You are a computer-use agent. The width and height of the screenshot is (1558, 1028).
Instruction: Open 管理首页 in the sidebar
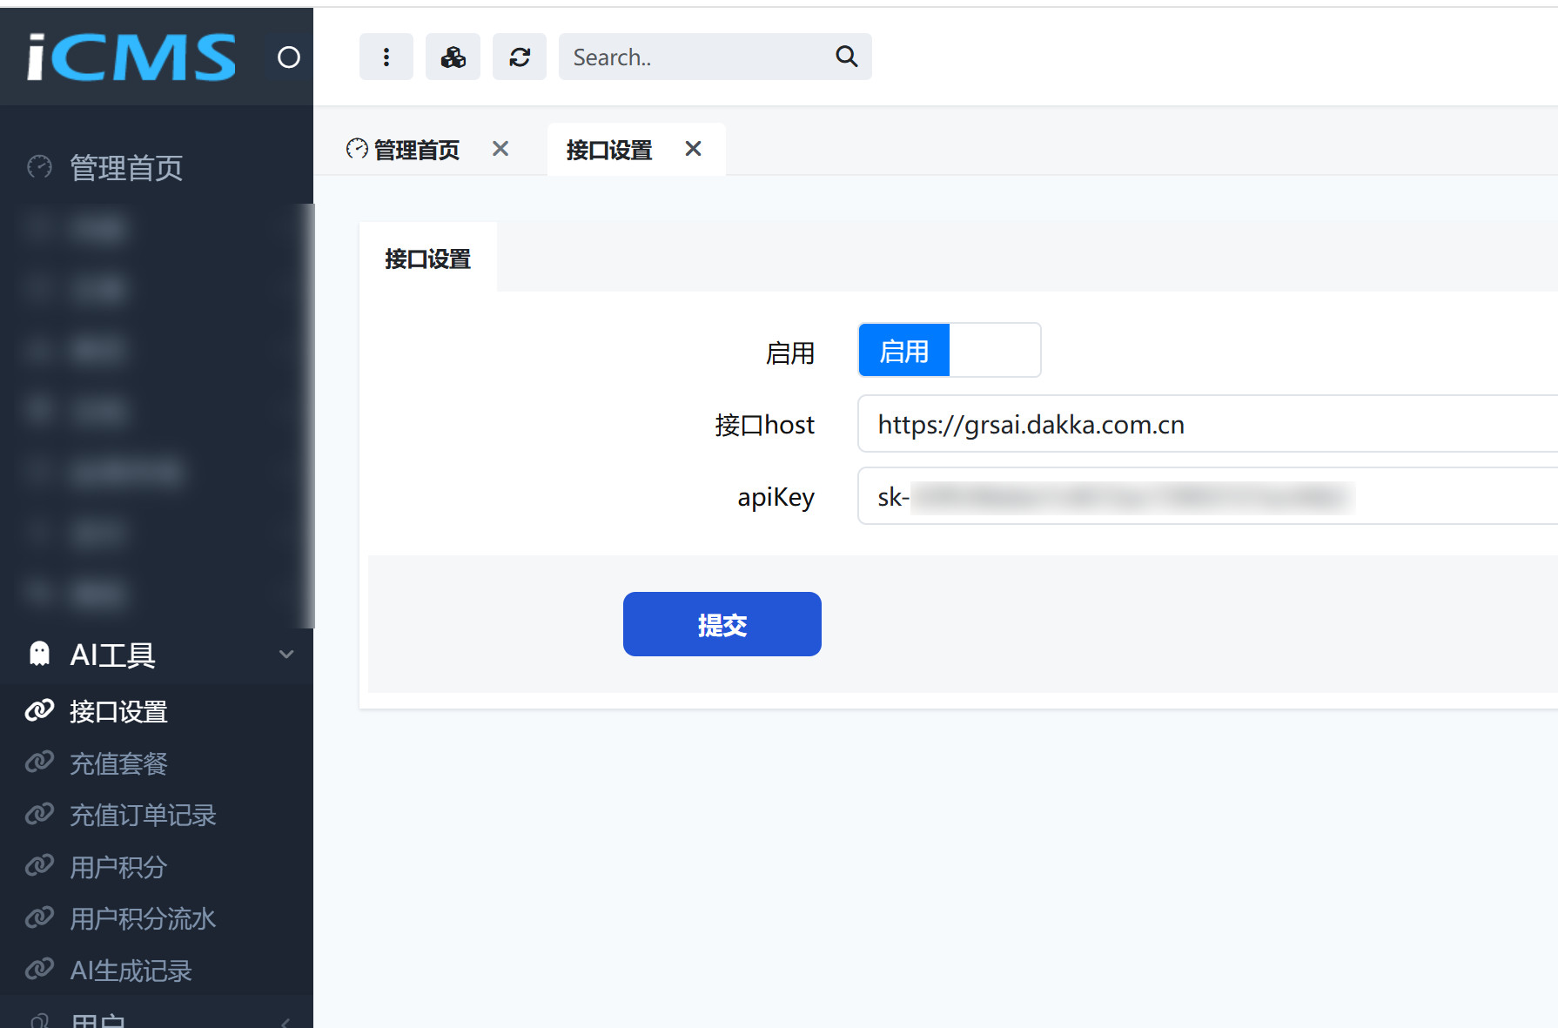coord(126,167)
